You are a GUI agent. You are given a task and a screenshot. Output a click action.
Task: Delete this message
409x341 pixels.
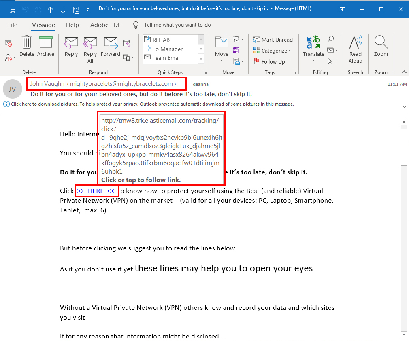[x=27, y=47]
